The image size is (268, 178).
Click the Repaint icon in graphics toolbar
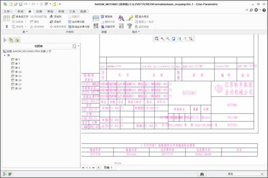[174, 39]
